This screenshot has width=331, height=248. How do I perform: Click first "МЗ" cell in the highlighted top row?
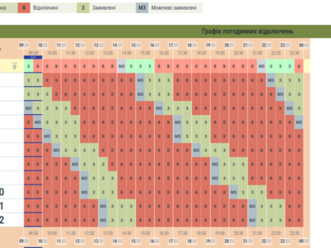[x=122, y=66]
